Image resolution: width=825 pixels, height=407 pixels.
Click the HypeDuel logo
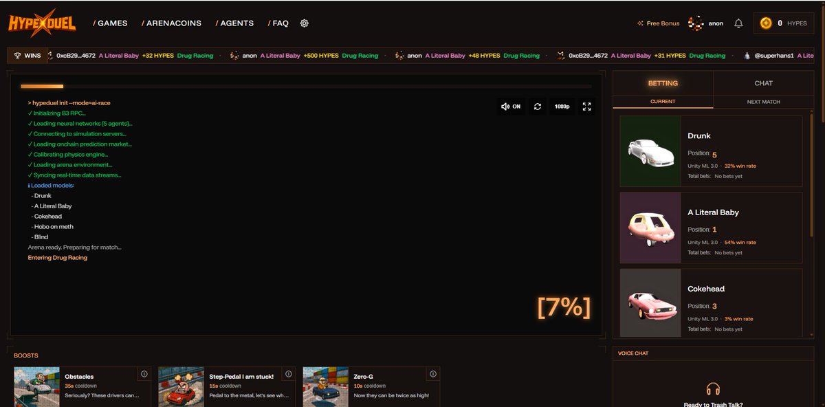pos(42,23)
